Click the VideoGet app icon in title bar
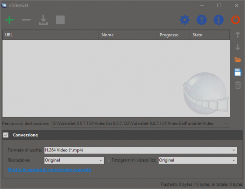245x189 pixels. (4, 5)
